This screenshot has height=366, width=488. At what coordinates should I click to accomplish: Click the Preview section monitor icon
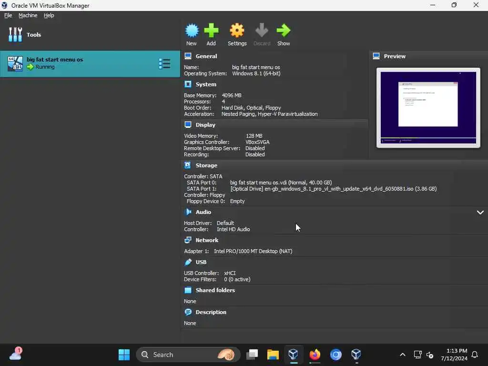point(376,56)
